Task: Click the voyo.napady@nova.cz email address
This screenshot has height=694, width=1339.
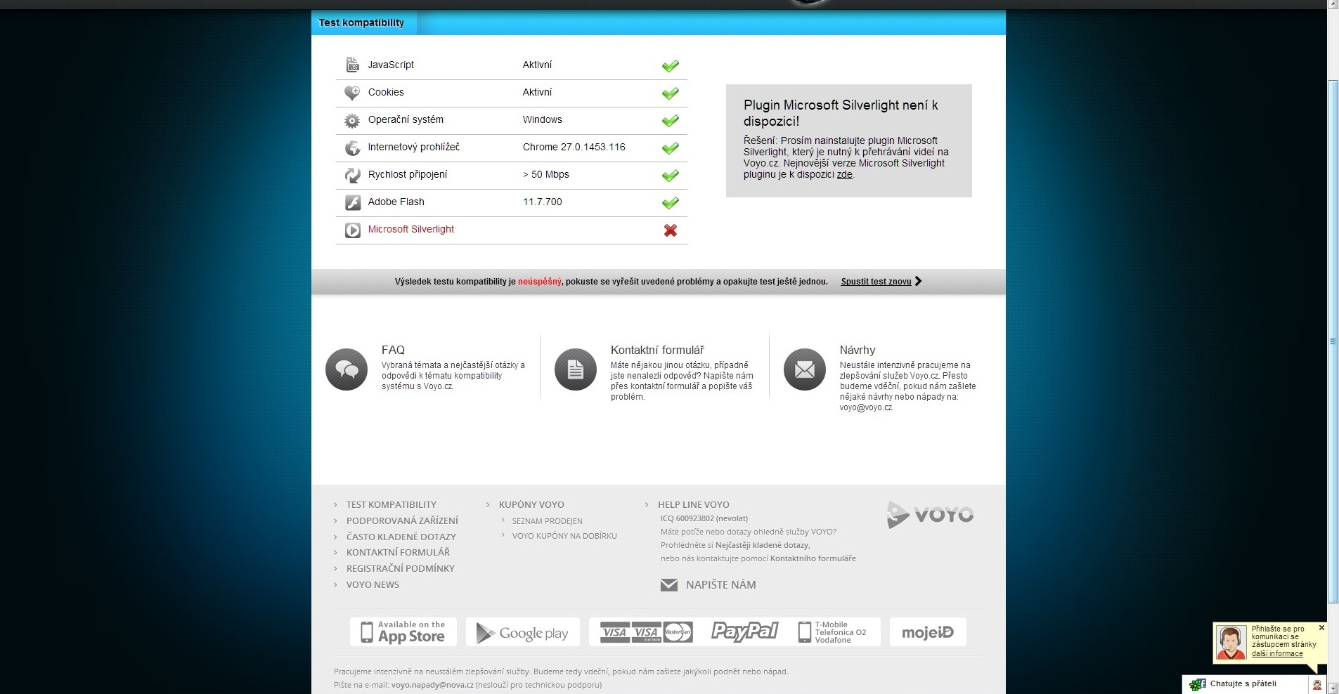Action: [432, 685]
